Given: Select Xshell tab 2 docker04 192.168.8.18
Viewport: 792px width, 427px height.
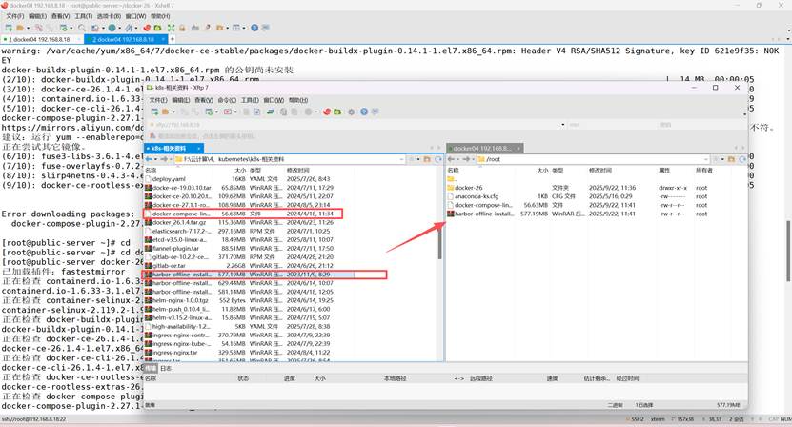Looking at the screenshot, I should coord(125,39).
